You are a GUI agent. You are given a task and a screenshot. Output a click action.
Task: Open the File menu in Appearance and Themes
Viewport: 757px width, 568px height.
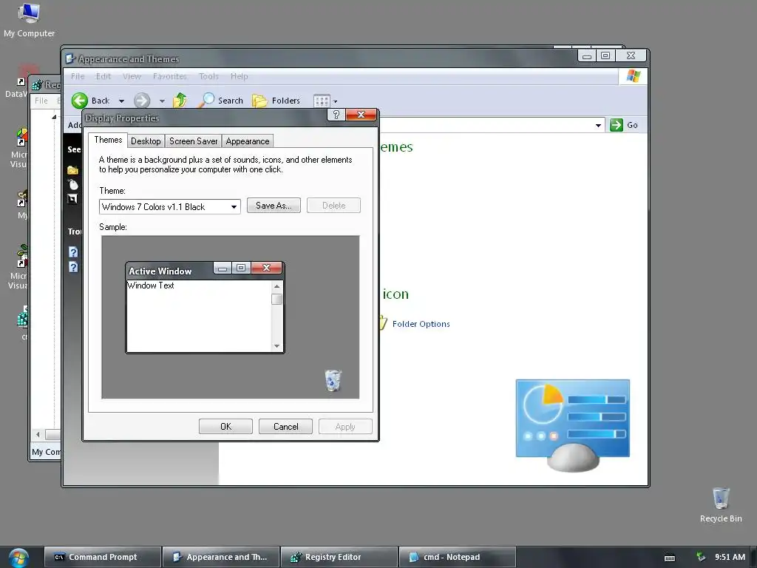tap(78, 76)
